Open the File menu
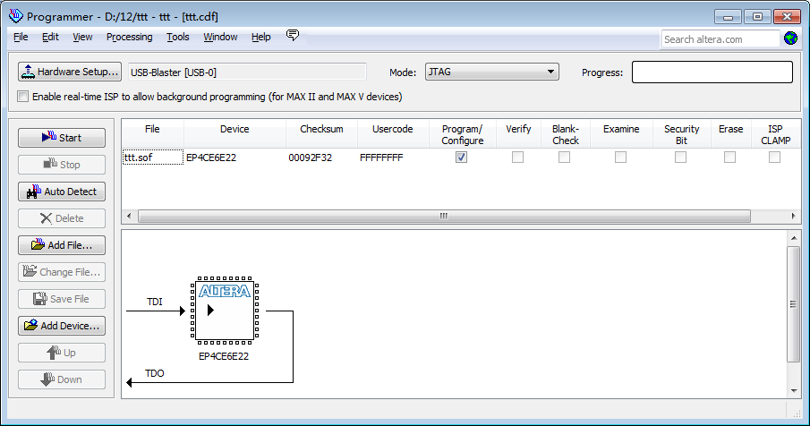 coord(21,38)
